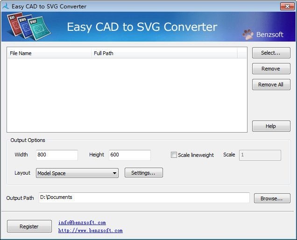The image size is (297, 240).
Task: Focus the Height input field
Action: (x=130, y=155)
